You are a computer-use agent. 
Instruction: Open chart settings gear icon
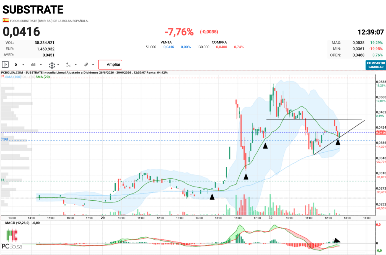click(x=52, y=65)
